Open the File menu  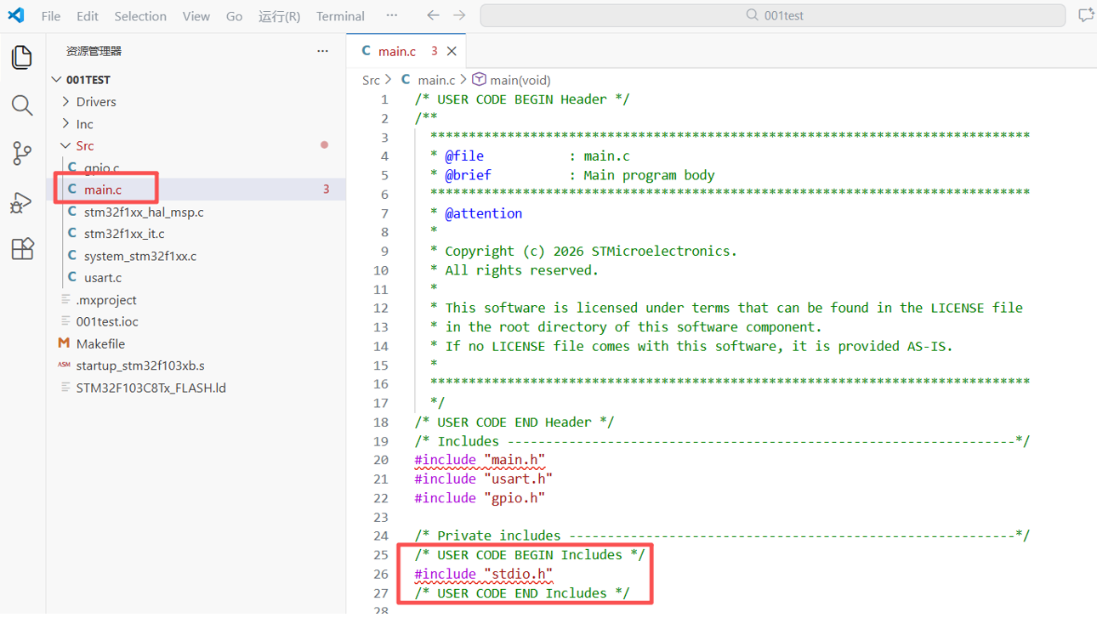[x=51, y=16]
